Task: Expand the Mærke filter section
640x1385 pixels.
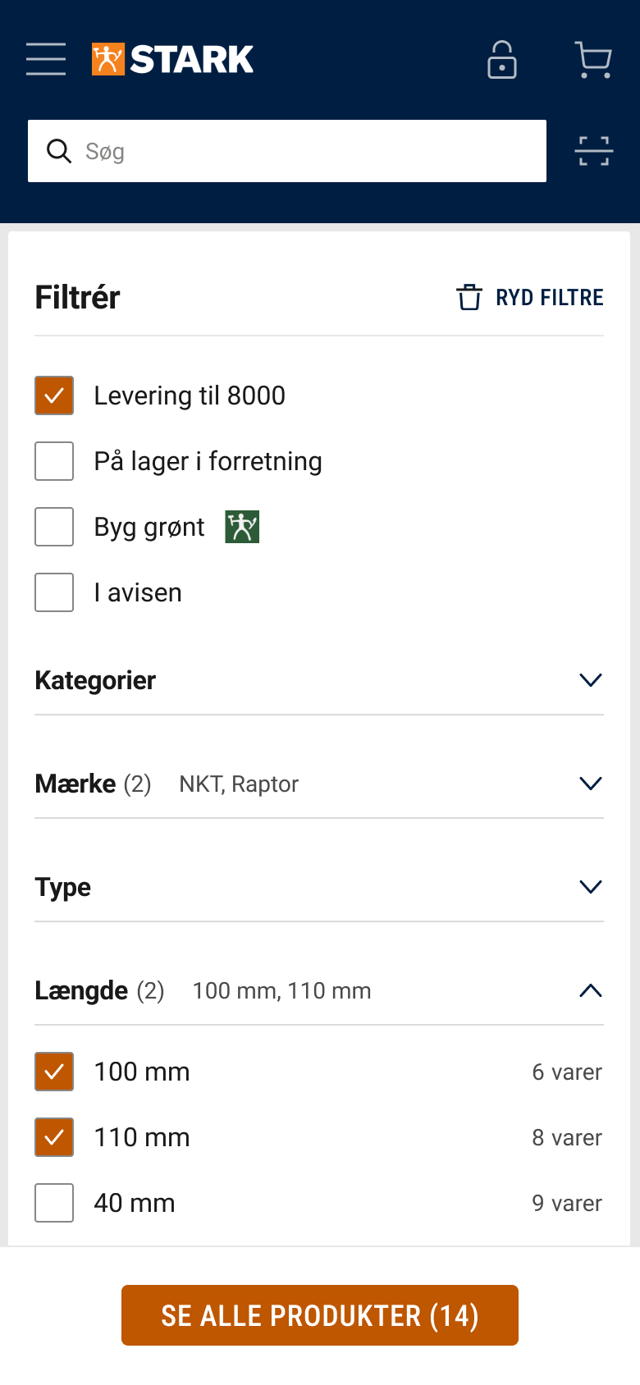Action: 590,784
